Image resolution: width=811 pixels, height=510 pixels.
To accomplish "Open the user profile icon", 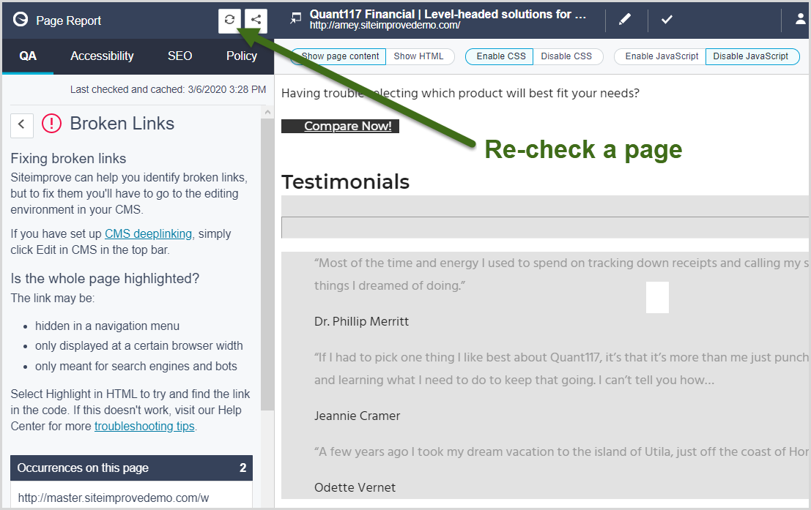I will 800,19.
